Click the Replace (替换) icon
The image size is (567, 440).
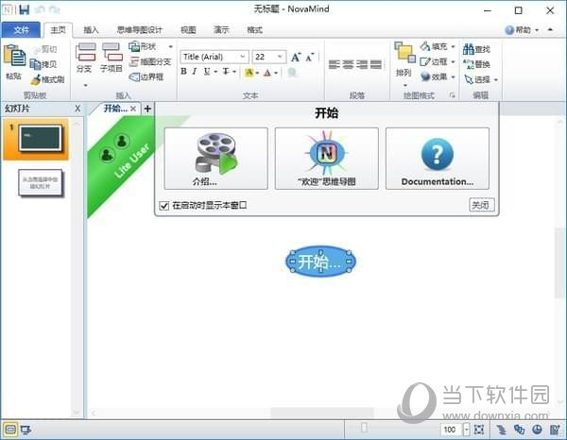point(469,64)
